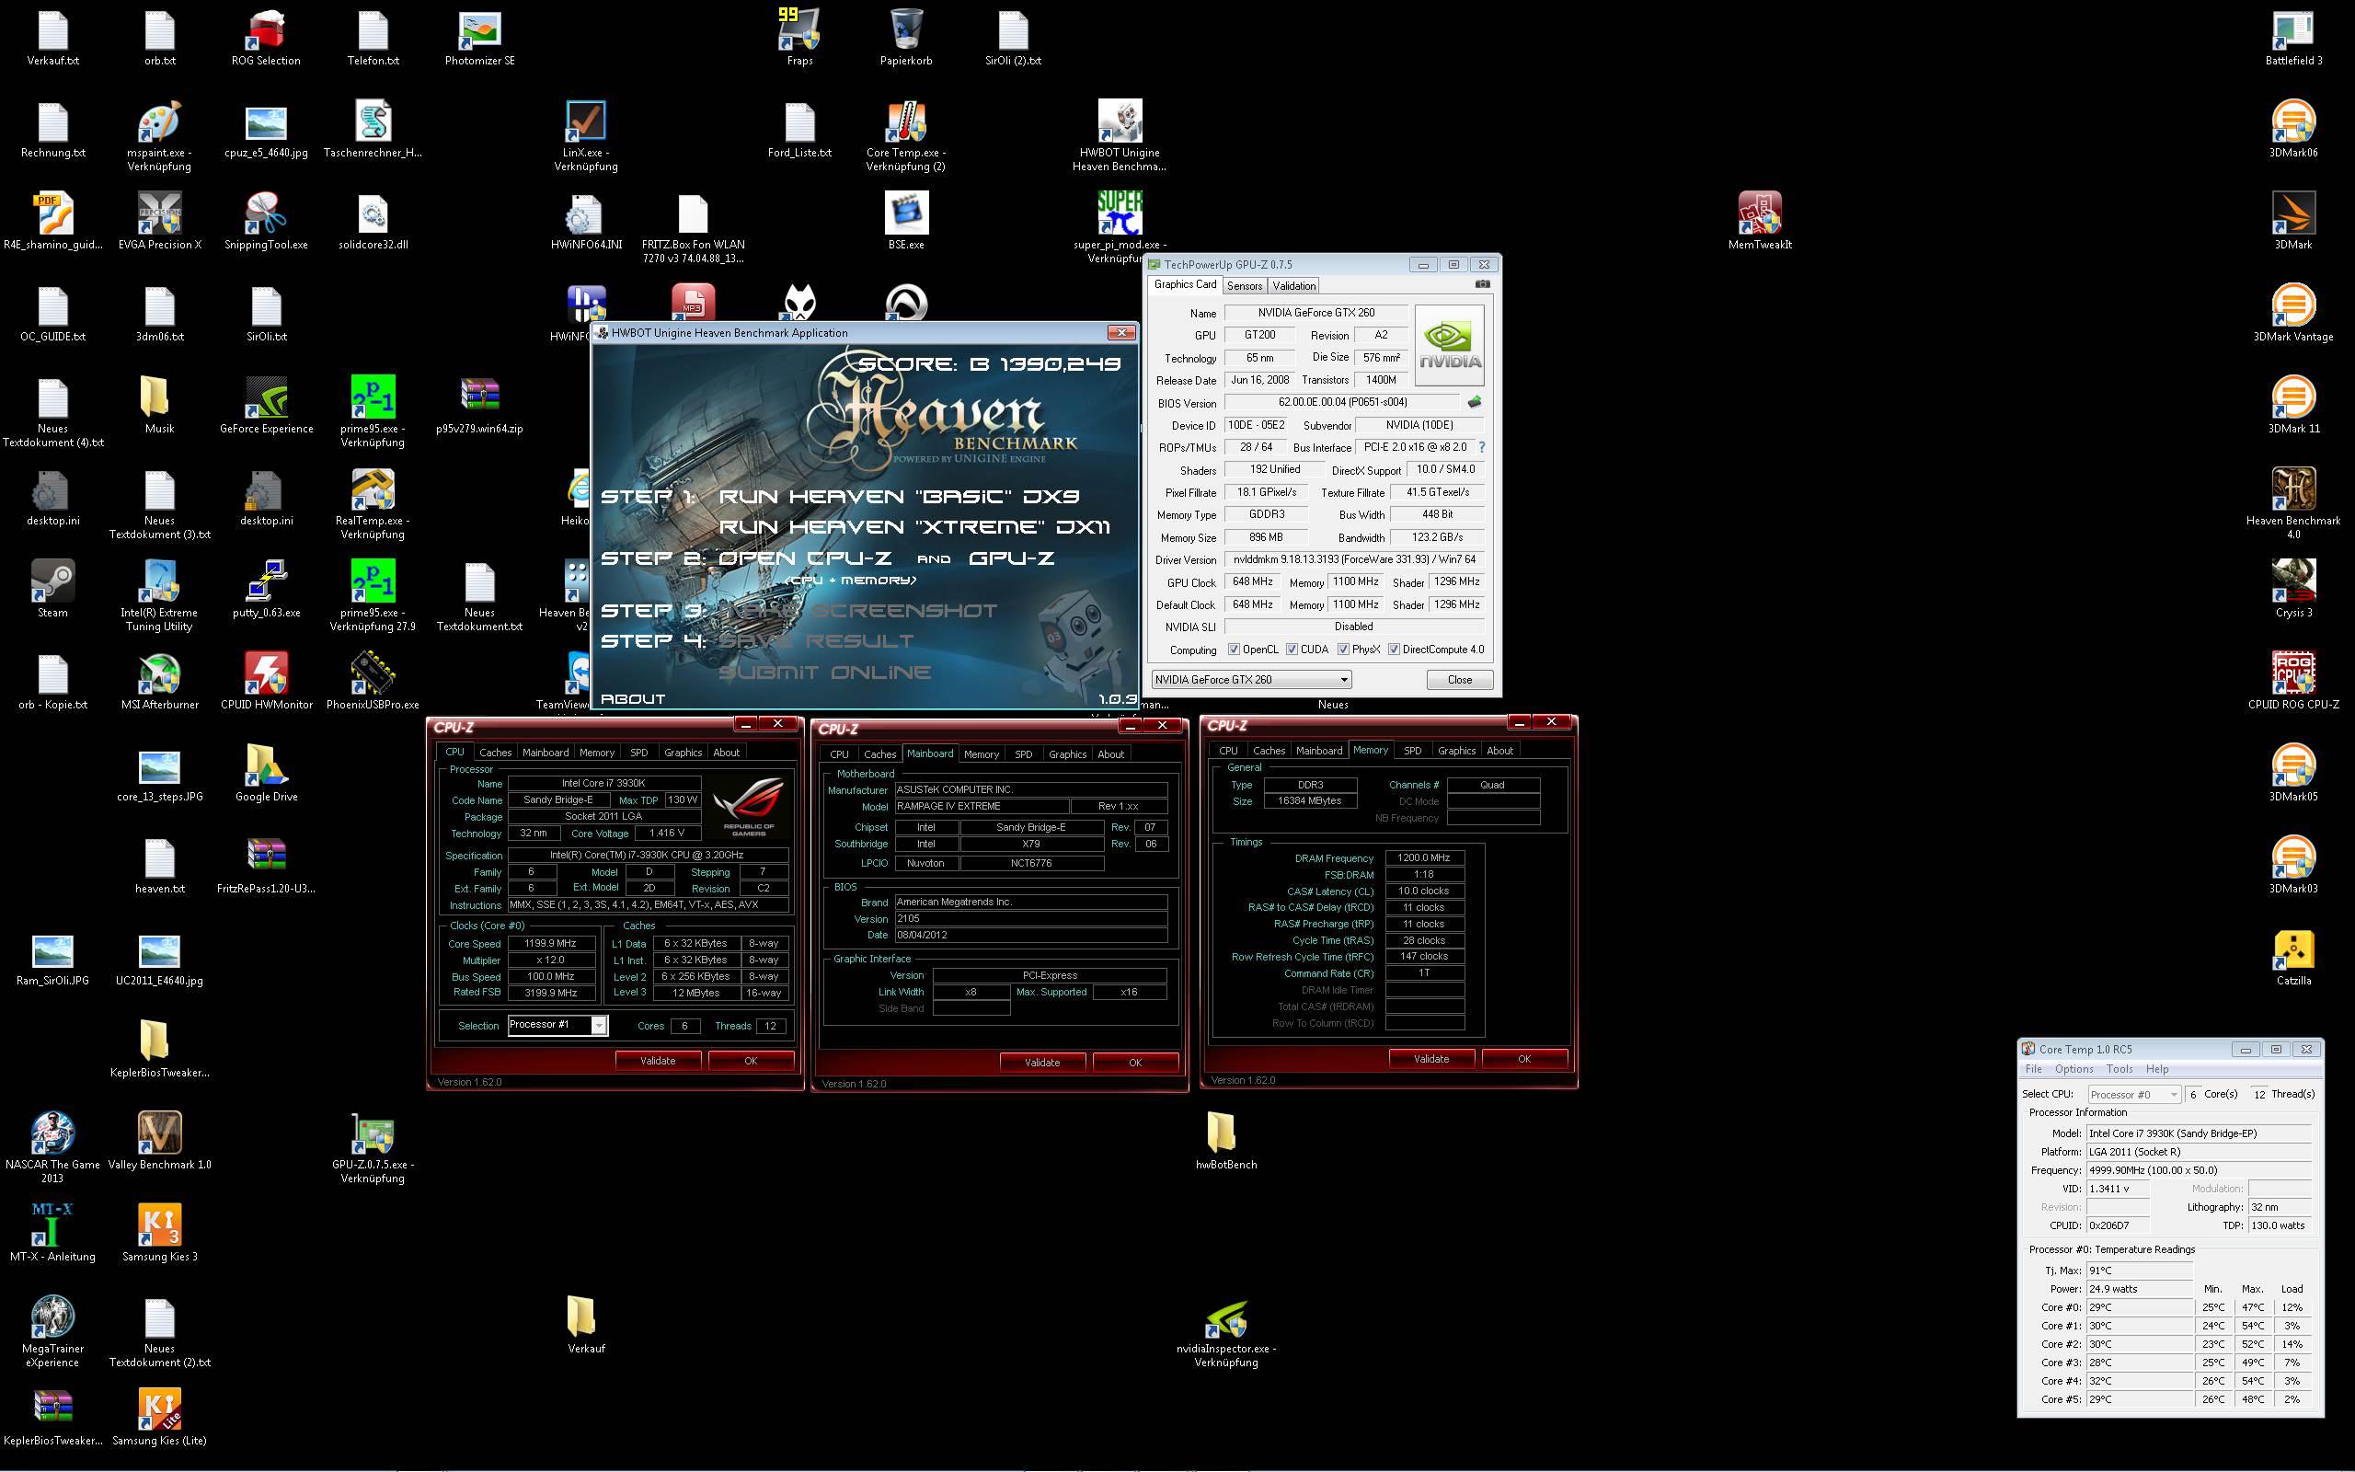Launch MSI Afterburner shortcut

tap(159, 681)
